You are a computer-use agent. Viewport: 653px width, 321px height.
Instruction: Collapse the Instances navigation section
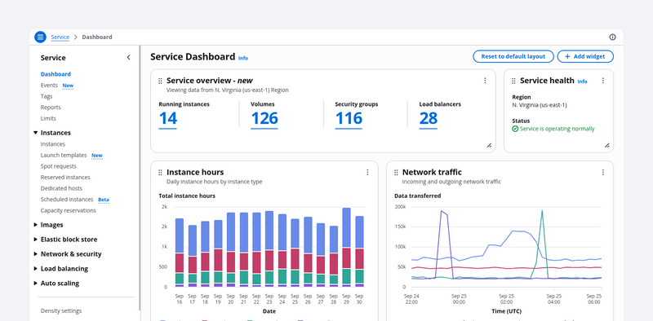35,133
